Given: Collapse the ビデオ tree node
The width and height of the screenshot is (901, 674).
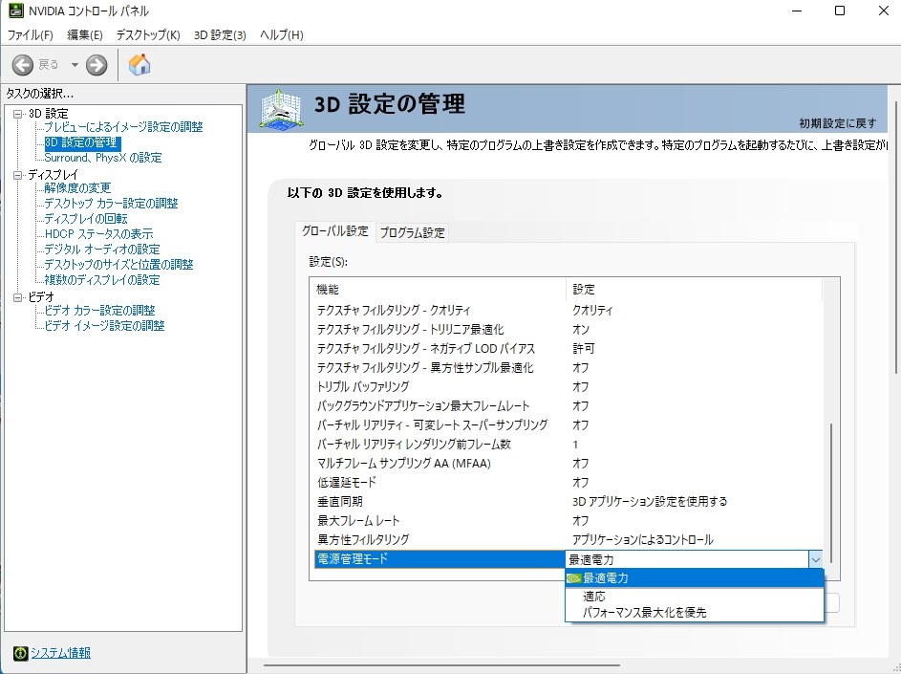Looking at the screenshot, I should pyautogui.click(x=18, y=297).
